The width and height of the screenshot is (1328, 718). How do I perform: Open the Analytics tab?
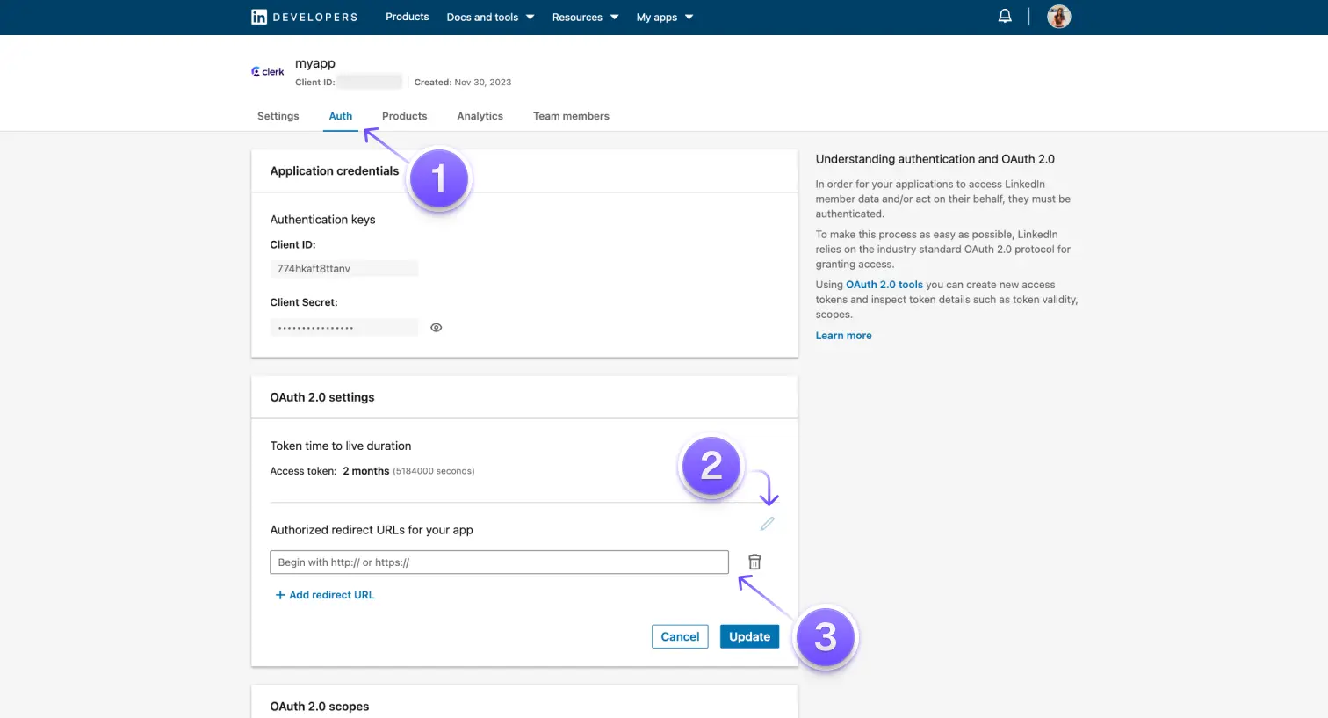[x=480, y=115]
